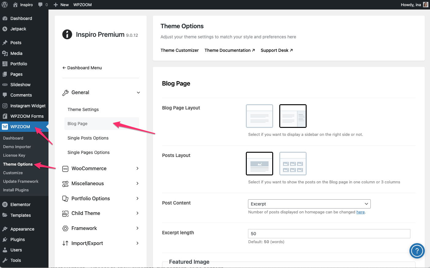Screen dimensions: 430x268
Task: Click the Instagram Widget icon
Action: 5,106
